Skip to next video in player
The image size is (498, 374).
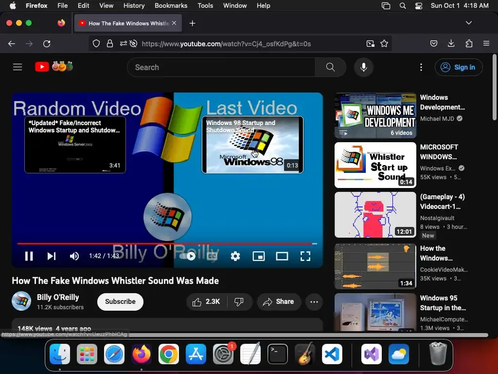pos(52,256)
